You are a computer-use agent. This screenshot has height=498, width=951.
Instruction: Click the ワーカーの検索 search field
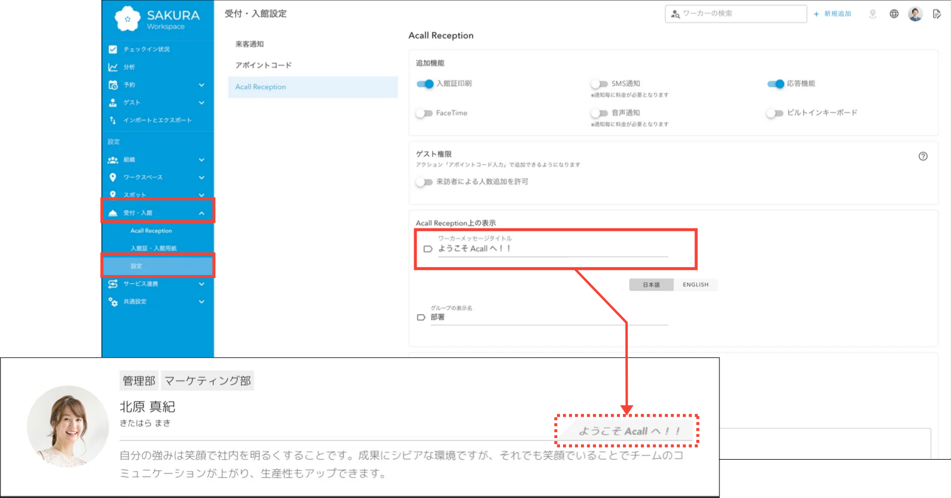[x=736, y=14]
